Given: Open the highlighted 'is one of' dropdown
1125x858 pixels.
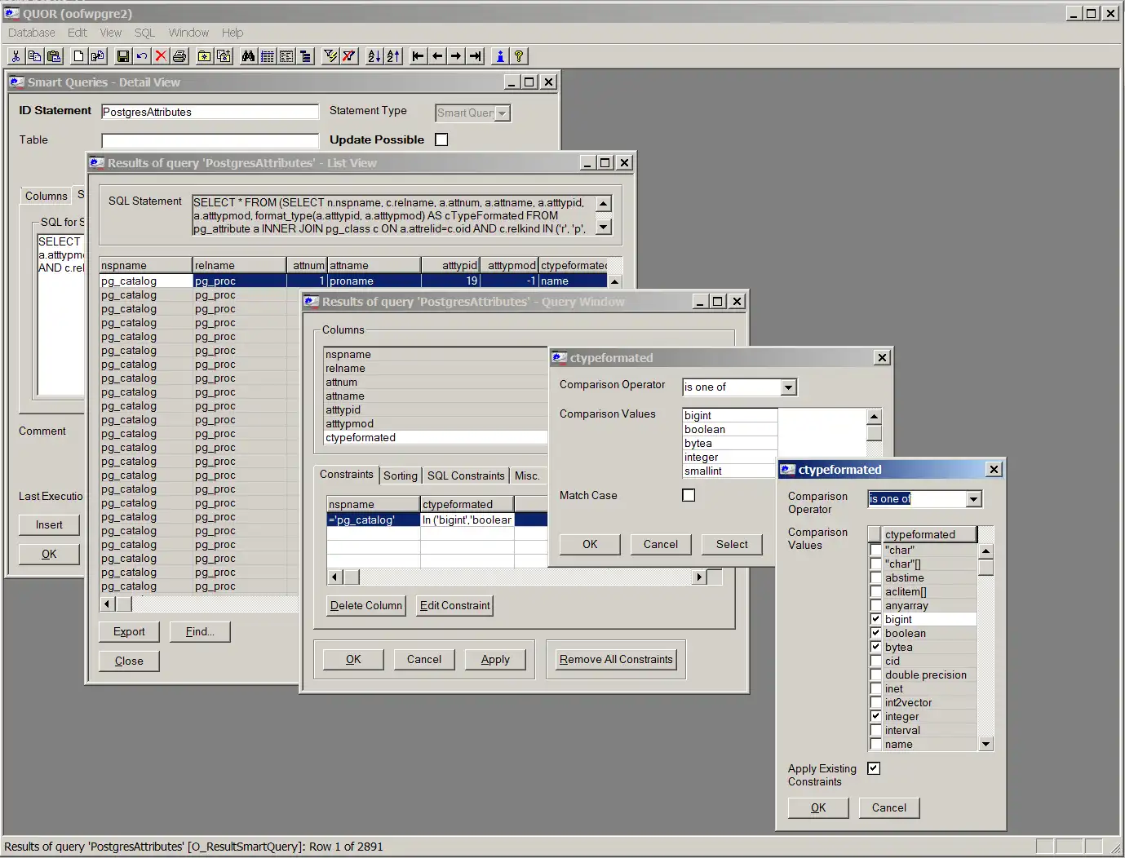Looking at the screenshot, I should coord(973,499).
